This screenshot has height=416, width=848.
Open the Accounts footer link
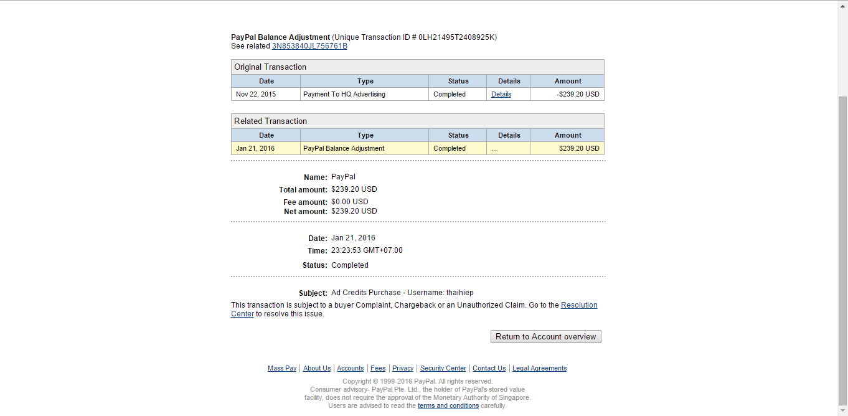tap(351, 368)
